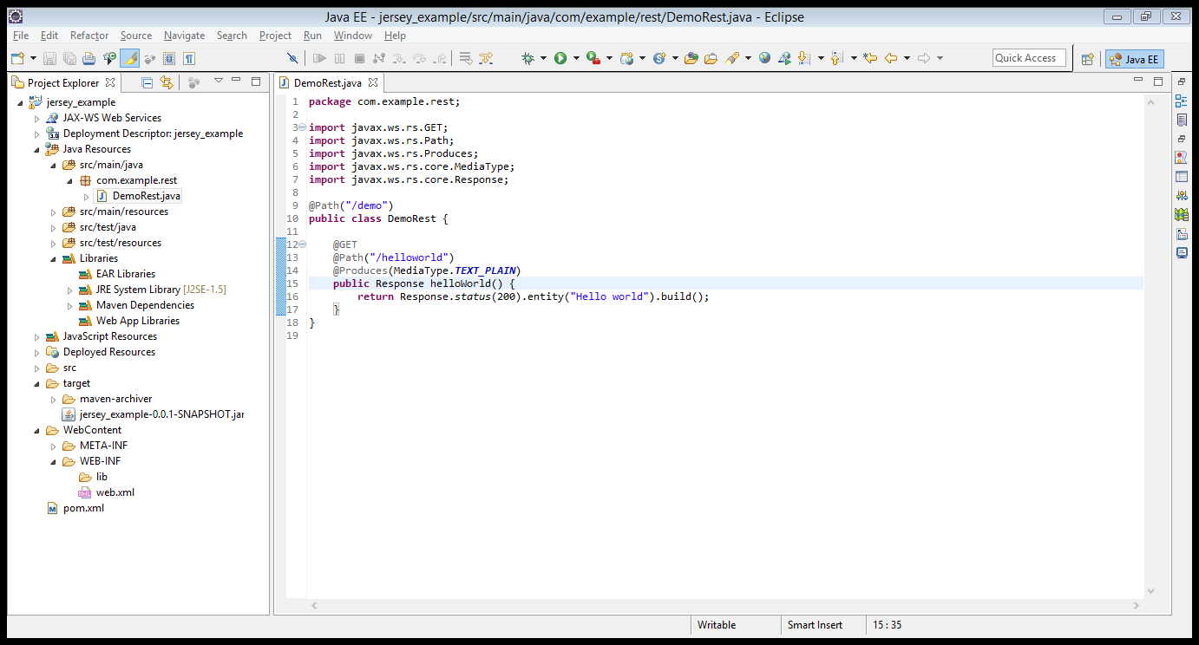Screen dimensions: 1199x645
Task: Click the Last Edit Location icon
Action: tap(870, 58)
